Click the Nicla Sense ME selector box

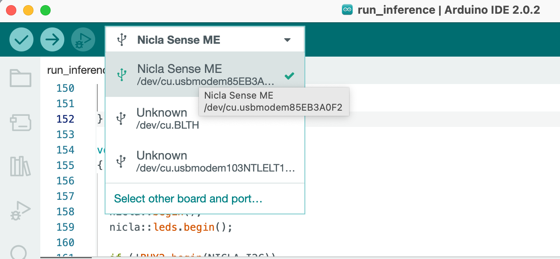point(178,40)
